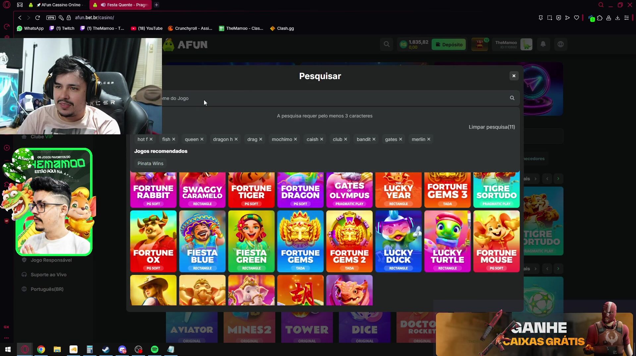The height and width of the screenshot is (356, 636).
Task: Remove the 'merlin' search tag
Action: coord(429,139)
